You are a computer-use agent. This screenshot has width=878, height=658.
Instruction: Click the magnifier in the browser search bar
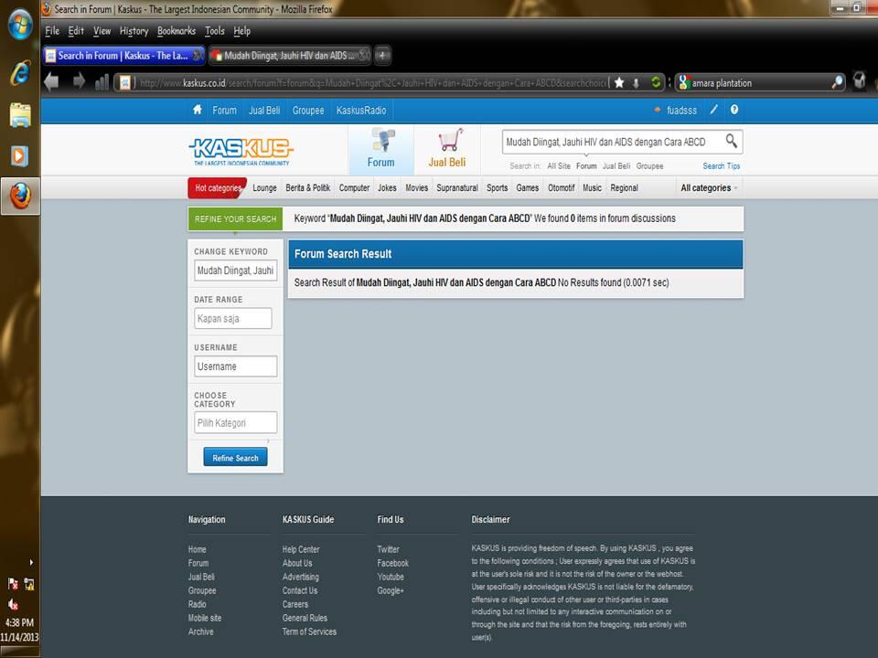coord(837,83)
